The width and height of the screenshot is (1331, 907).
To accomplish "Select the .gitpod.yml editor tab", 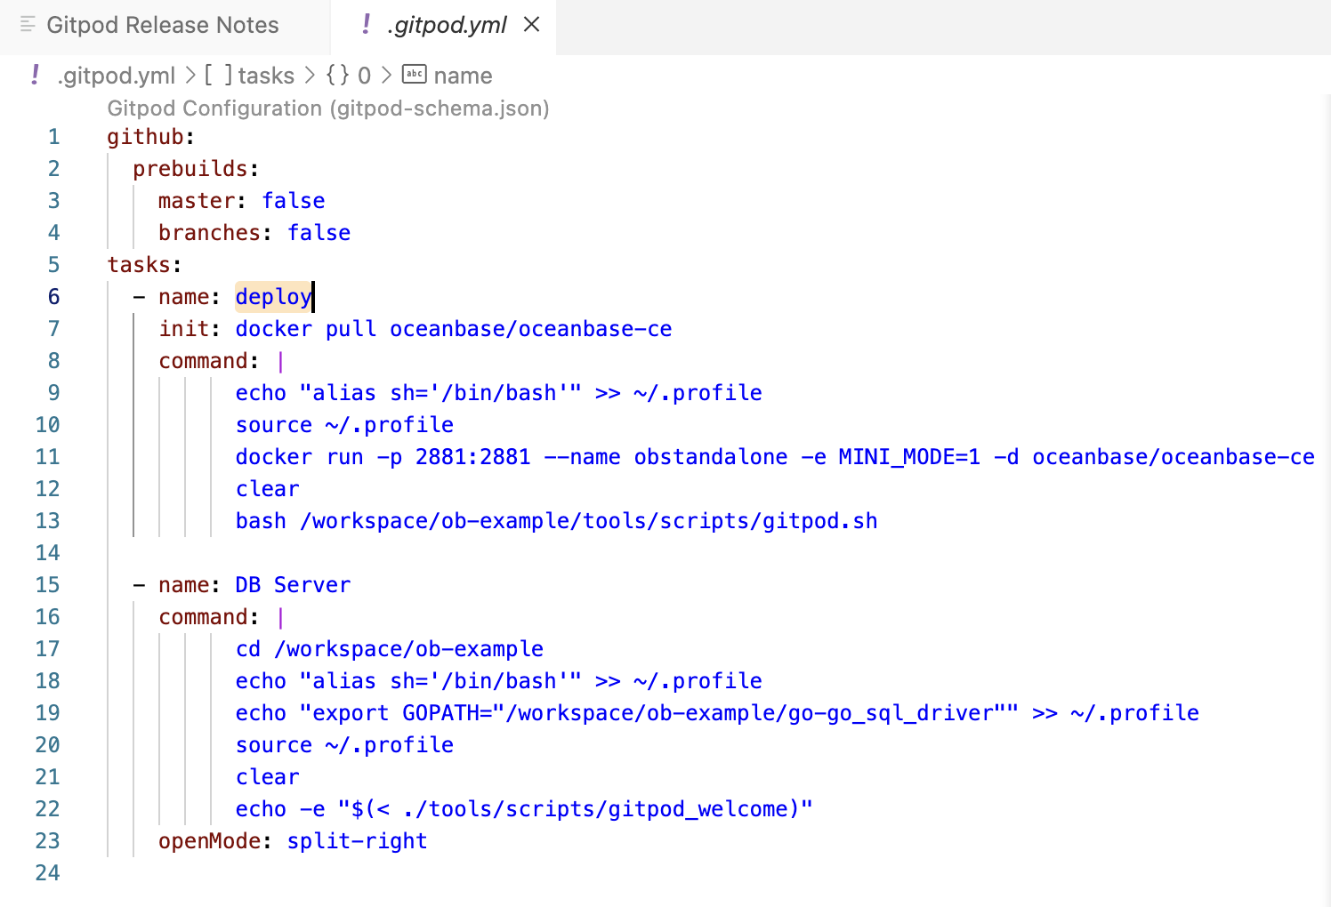I will (448, 25).
